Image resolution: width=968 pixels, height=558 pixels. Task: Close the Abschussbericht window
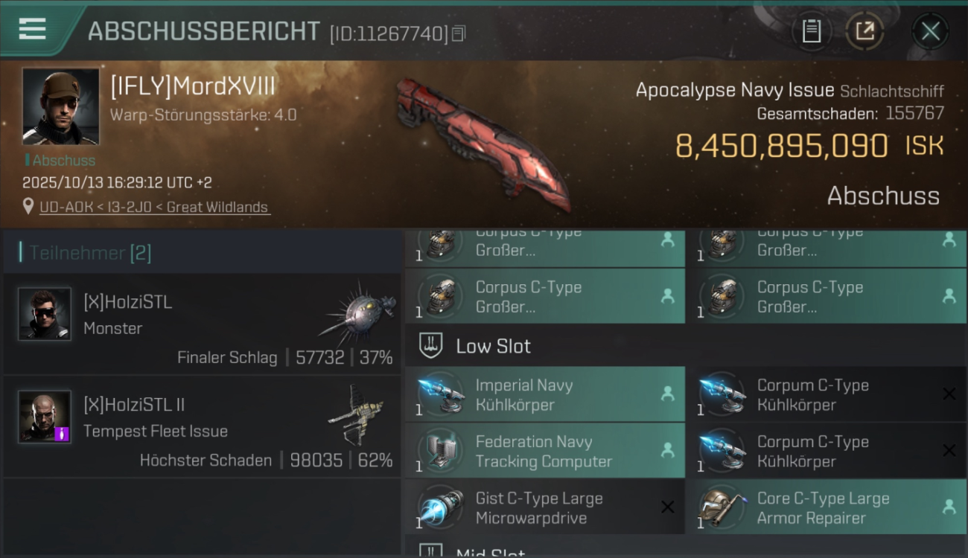coord(930,31)
